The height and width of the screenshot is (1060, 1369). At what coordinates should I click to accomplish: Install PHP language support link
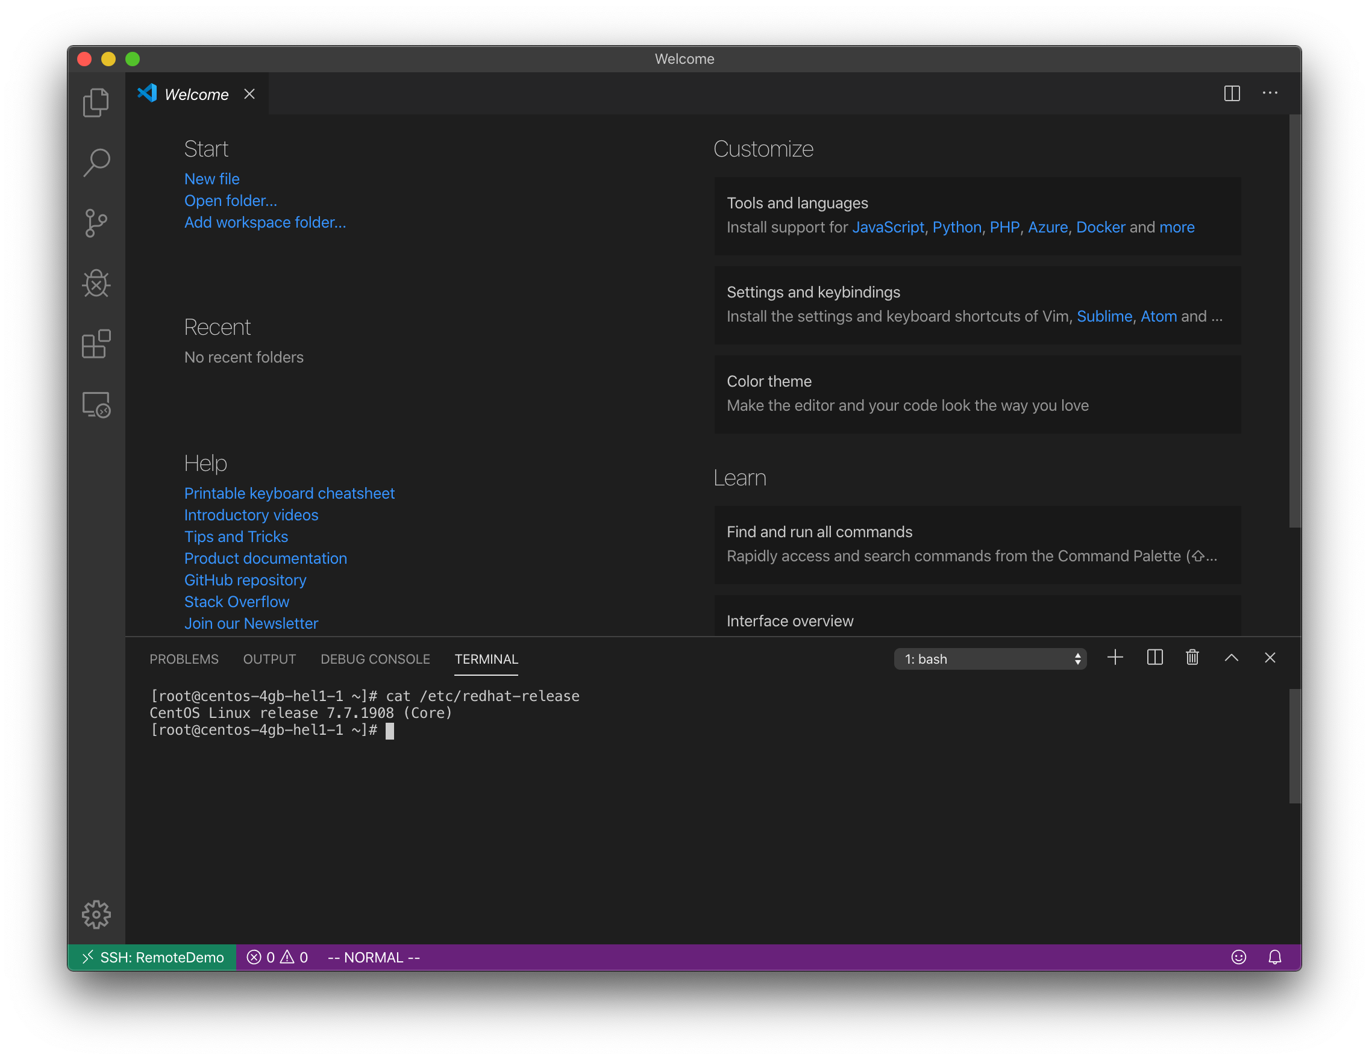[x=1005, y=228]
